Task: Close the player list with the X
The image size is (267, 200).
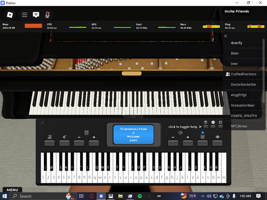Action: 225,36
